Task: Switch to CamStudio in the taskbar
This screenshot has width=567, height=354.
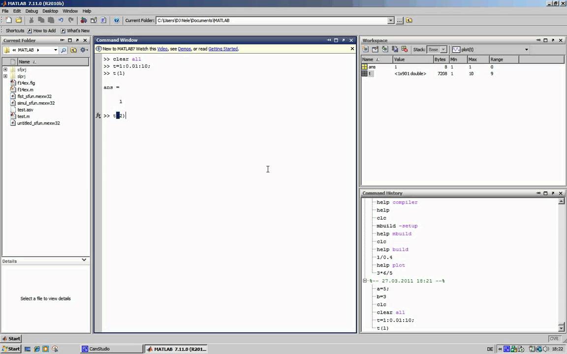Action: [x=111, y=349]
